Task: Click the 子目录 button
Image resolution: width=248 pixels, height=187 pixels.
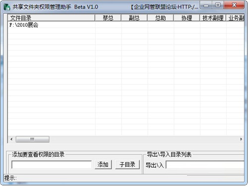Action: point(127,165)
